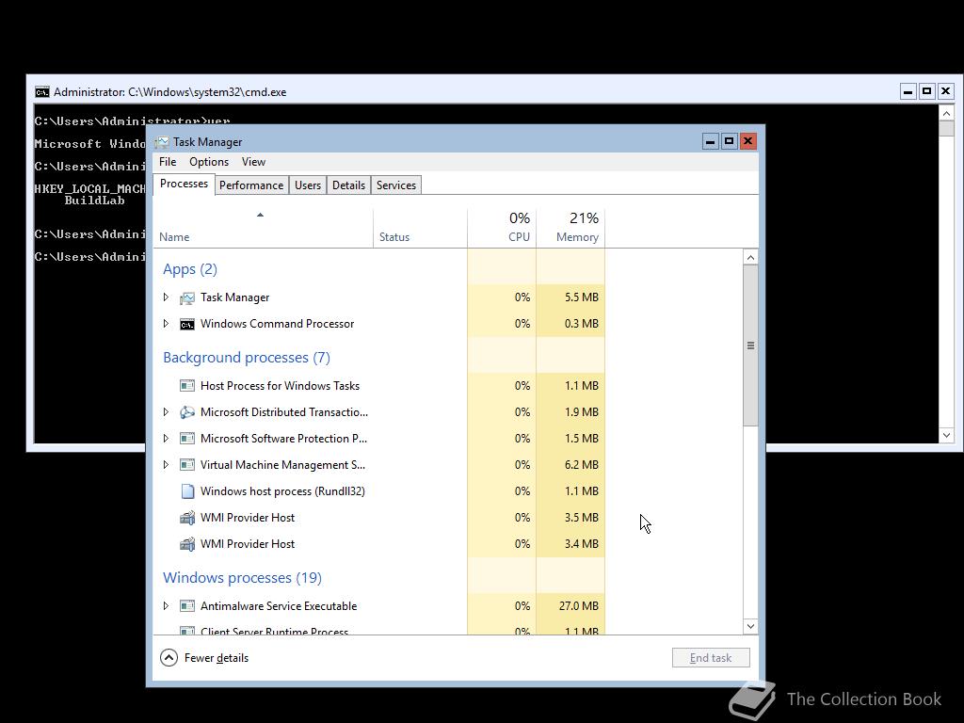964x723 pixels.
Task: Expand Microsoft Distributed Transaction row
Action: [166, 412]
